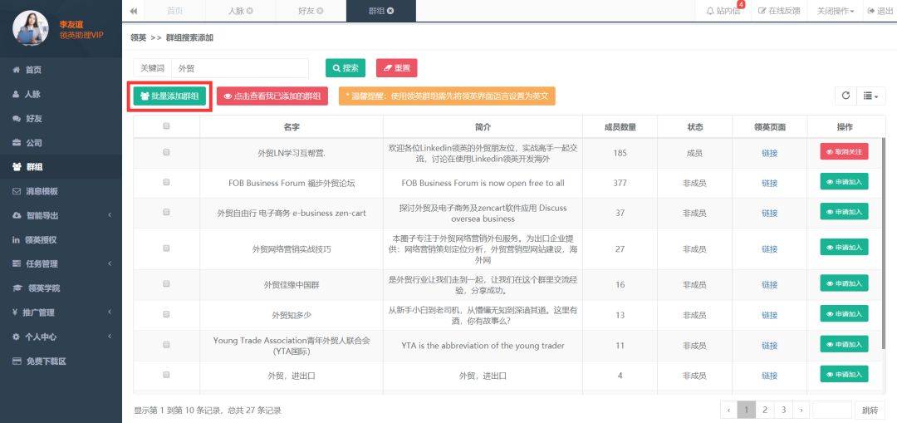Check 外贸知多少 row checkbox

pyautogui.click(x=166, y=314)
